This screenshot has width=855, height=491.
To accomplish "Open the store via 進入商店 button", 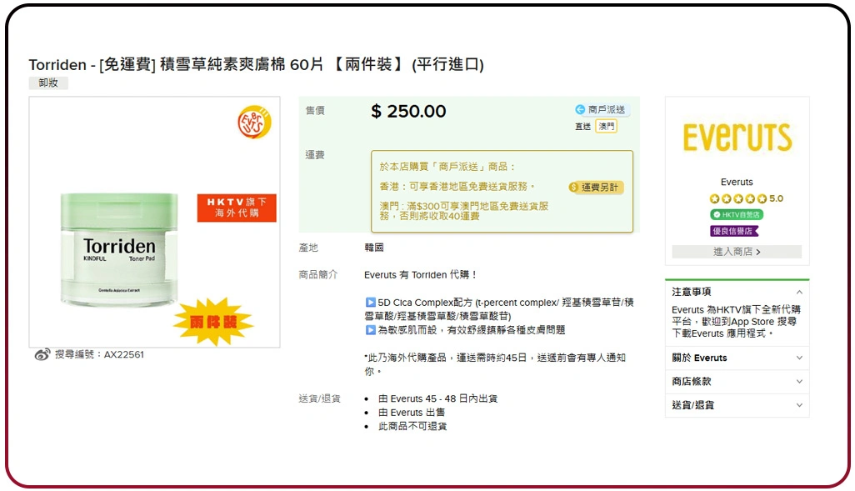I will pos(737,252).
